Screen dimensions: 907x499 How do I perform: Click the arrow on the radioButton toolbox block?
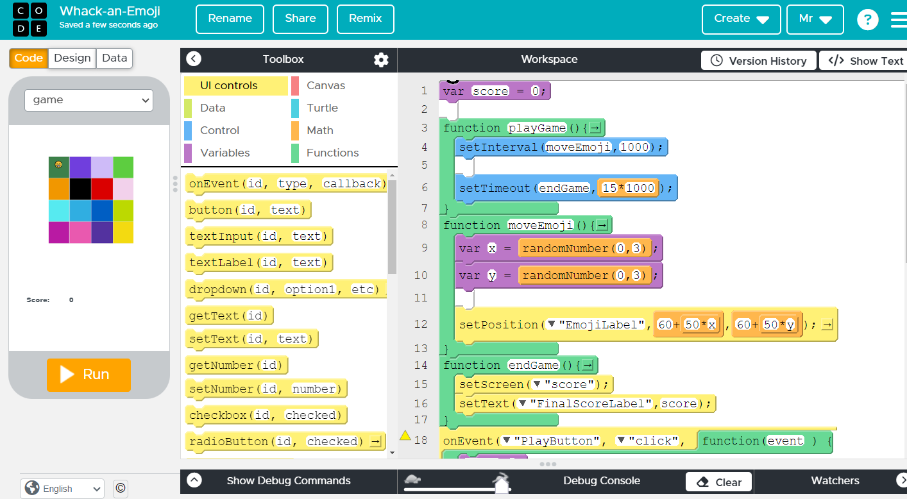[x=376, y=441]
